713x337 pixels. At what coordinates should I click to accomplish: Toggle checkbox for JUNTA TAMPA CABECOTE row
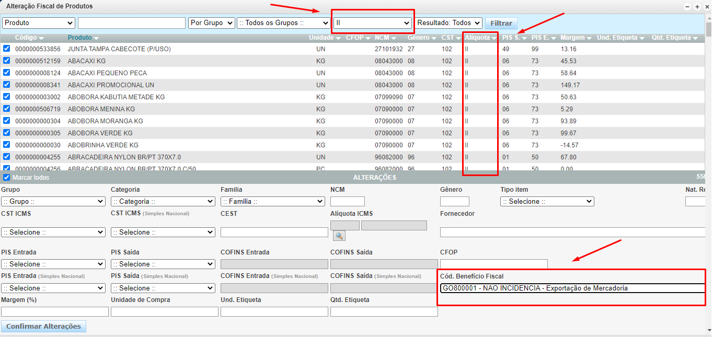pyautogui.click(x=6, y=49)
